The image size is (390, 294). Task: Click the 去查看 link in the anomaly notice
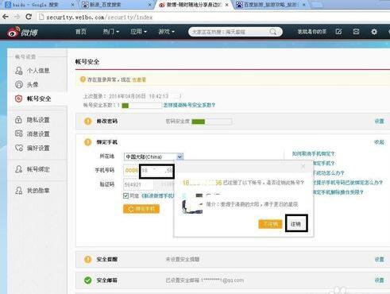click(139, 79)
